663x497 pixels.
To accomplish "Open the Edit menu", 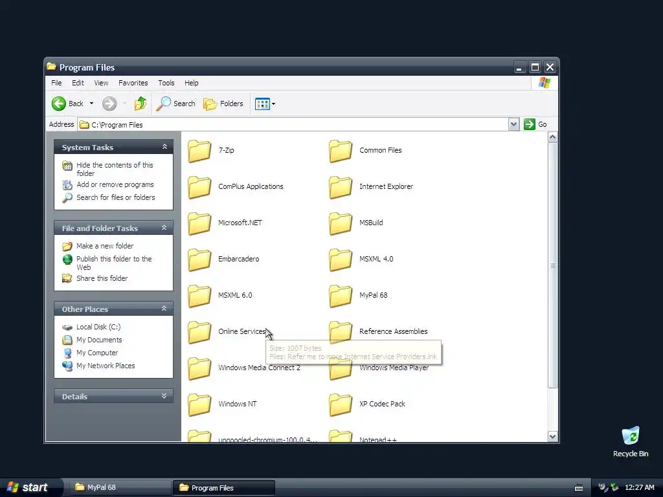I will (78, 83).
